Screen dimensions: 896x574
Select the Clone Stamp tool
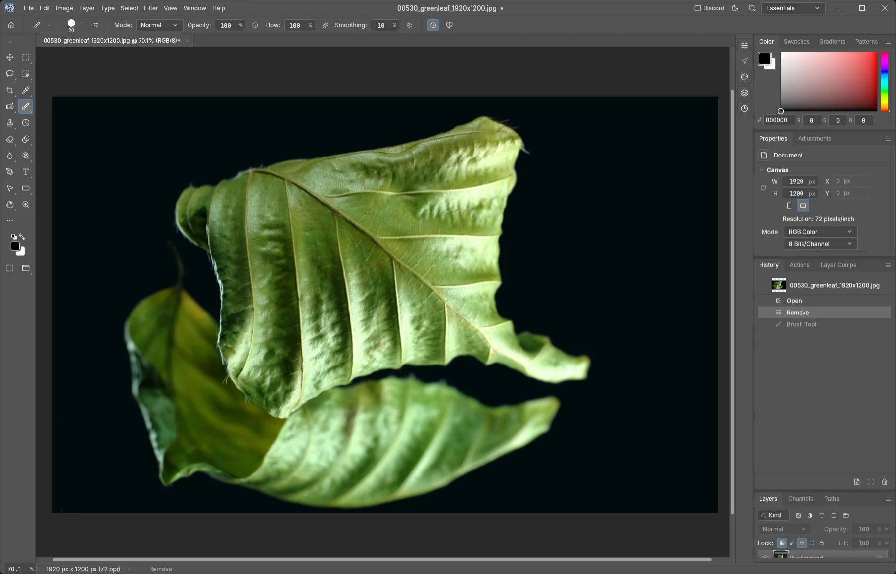(10, 123)
